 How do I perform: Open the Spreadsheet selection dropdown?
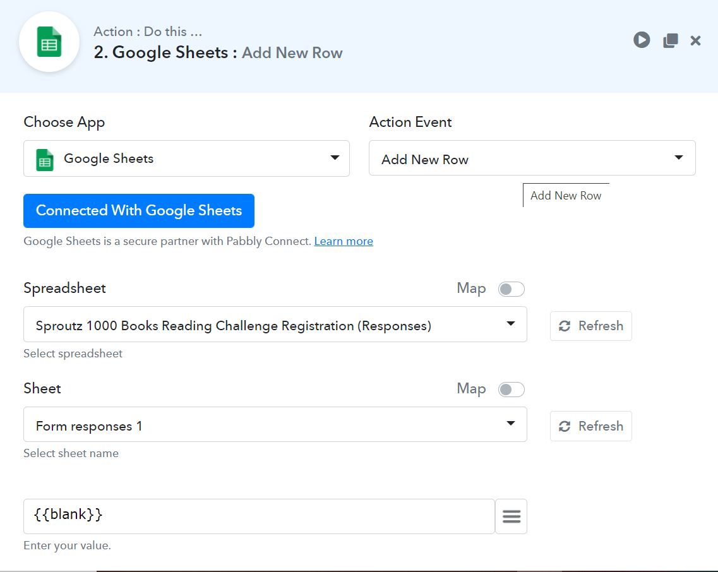[x=275, y=325]
